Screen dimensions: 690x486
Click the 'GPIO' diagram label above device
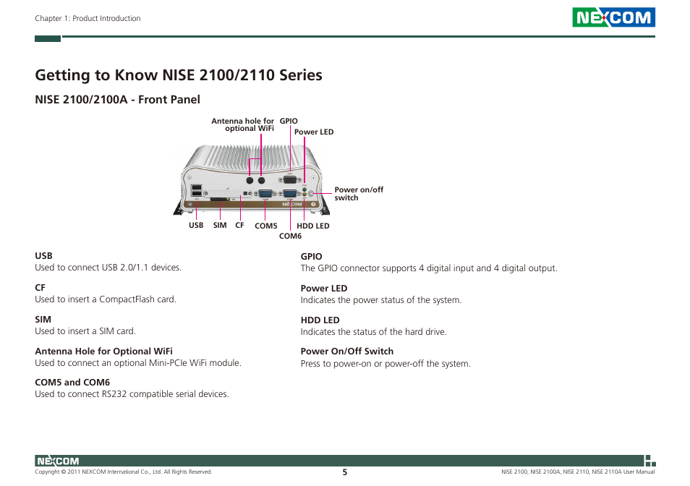(289, 121)
